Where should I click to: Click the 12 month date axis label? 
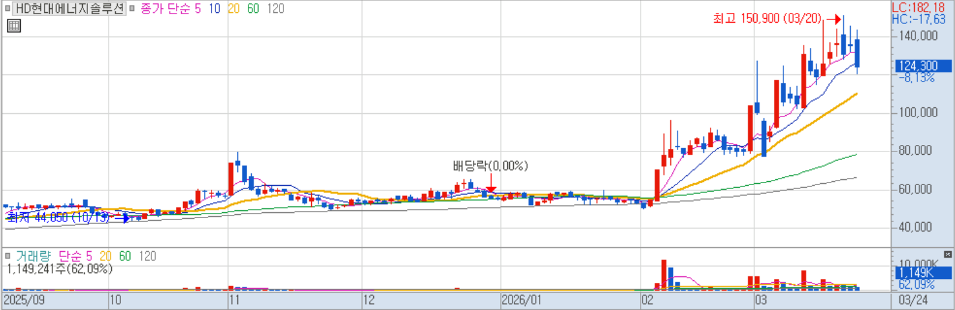click(369, 301)
